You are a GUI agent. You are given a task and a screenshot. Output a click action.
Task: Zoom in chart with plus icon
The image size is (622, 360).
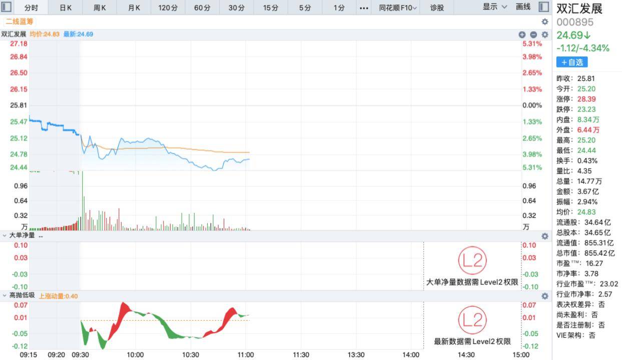522,34
